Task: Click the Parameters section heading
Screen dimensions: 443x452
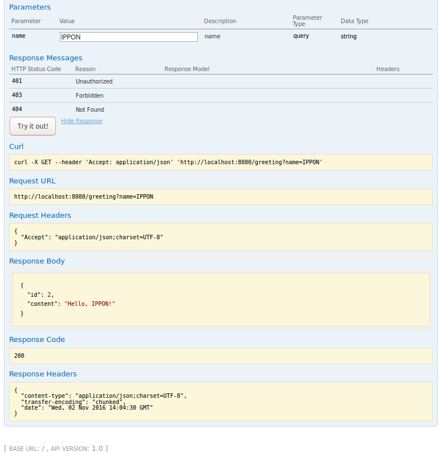Action: (30, 7)
